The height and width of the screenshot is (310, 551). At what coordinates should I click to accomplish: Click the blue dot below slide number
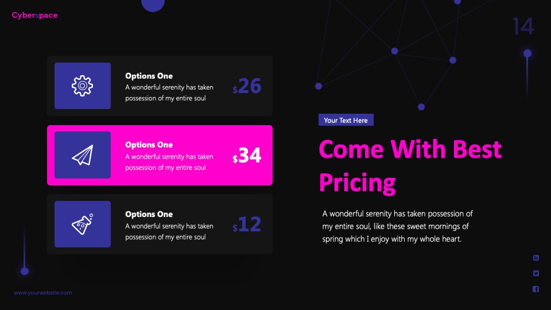(527, 53)
